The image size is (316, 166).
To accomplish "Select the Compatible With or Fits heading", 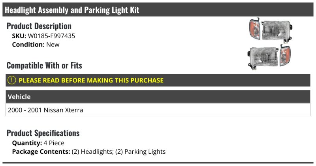I will pos(44,65).
